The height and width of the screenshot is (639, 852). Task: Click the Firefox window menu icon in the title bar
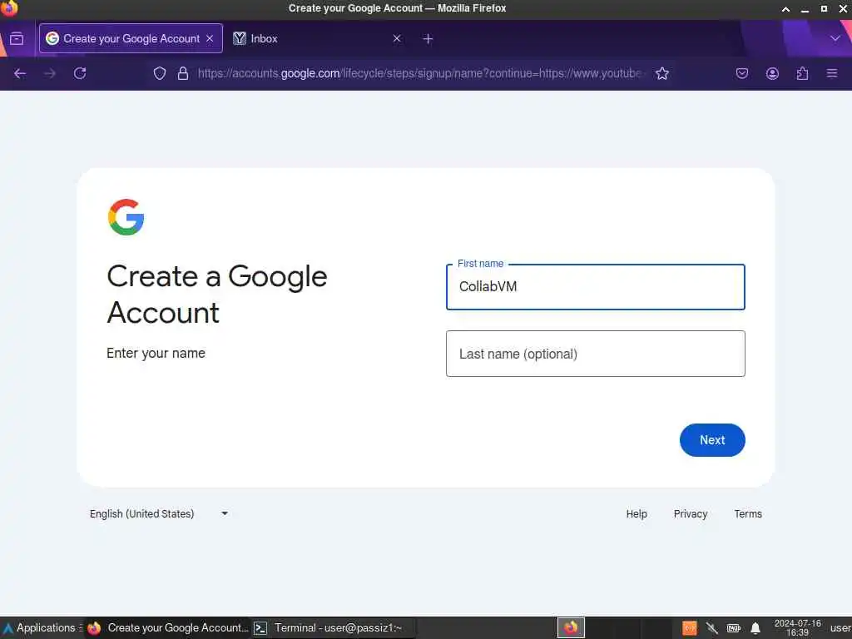(x=8, y=8)
